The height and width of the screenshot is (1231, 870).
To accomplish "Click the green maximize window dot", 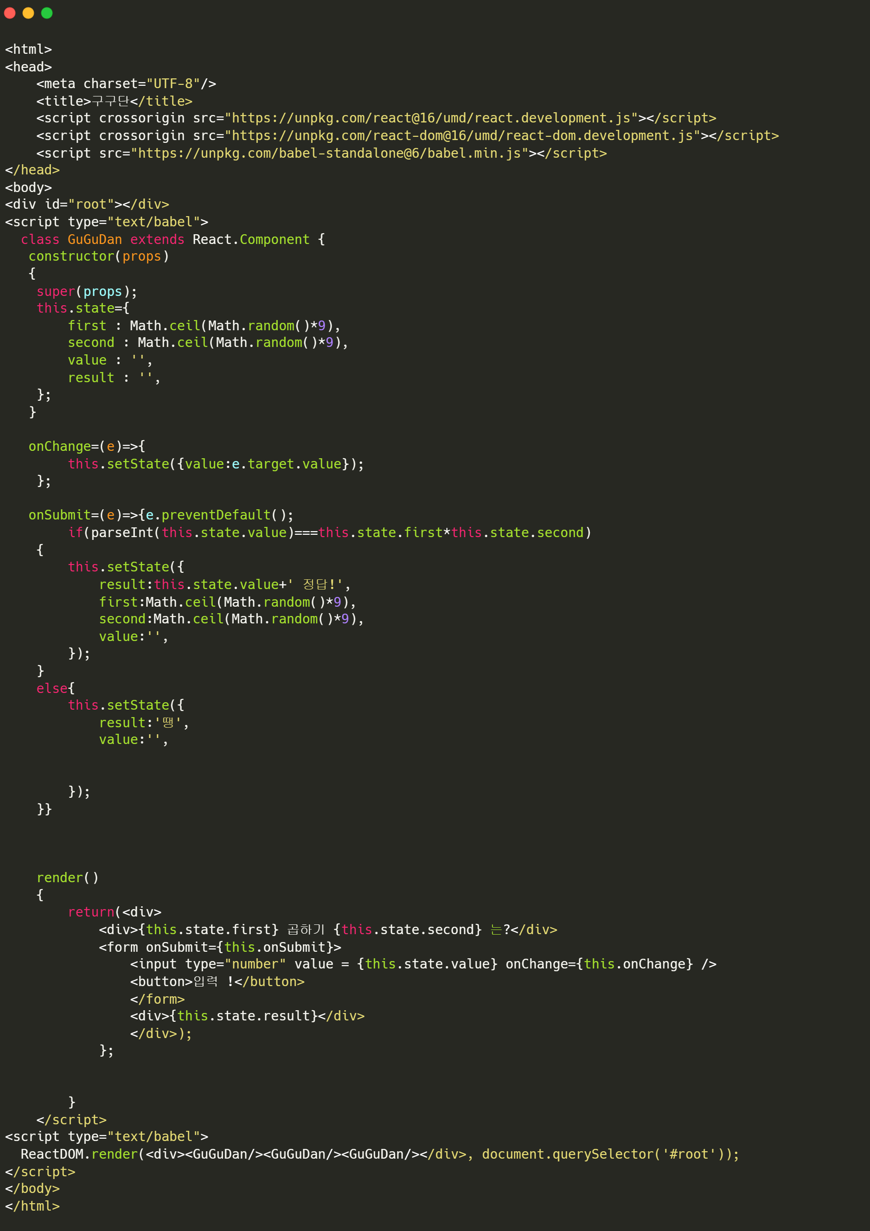I will tap(47, 13).
